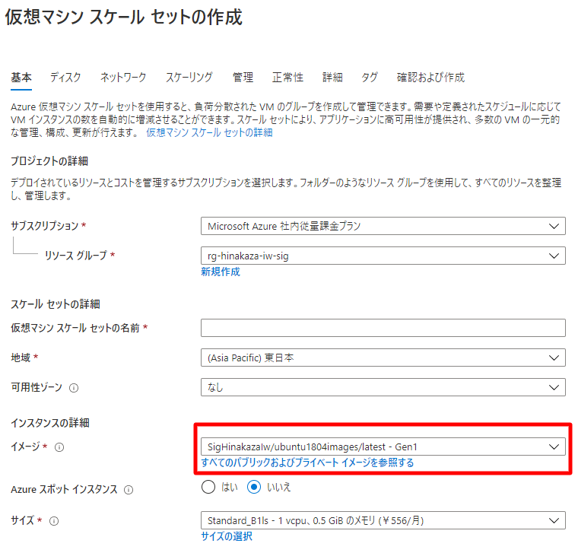Open the サブスクリプション dropdown
578x553 pixels.
383,226
